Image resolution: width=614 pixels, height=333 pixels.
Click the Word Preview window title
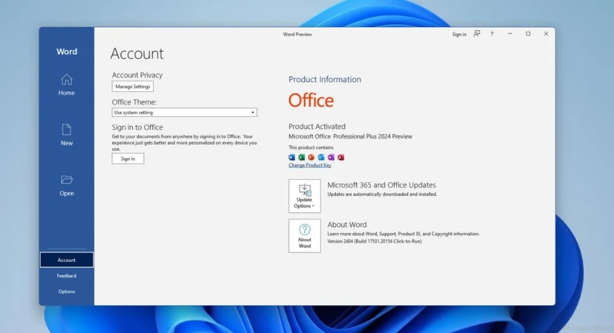(x=297, y=34)
